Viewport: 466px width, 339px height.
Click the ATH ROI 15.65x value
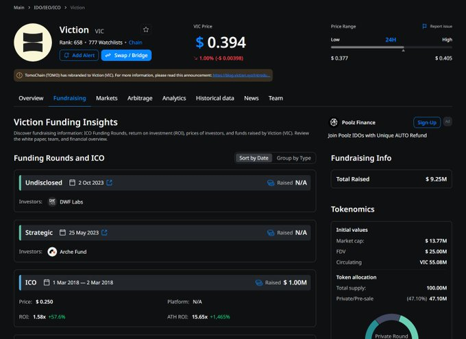(199, 317)
